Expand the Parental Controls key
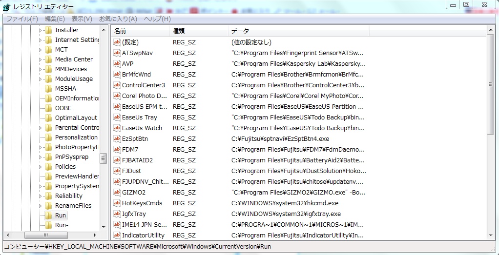The width and height of the screenshot is (499, 255). pyautogui.click(x=40, y=128)
